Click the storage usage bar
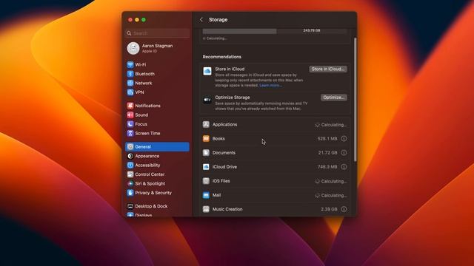The height and width of the screenshot is (266, 474). (275, 31)
